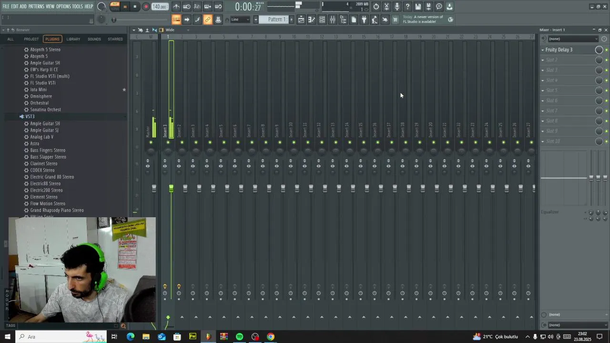
Task: Click the Record button in transport
Action: tap(146, 7)
